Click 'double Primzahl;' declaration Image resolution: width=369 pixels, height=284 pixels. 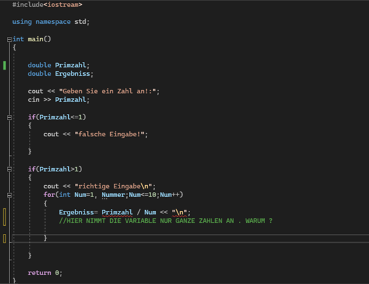coord(59,65)
